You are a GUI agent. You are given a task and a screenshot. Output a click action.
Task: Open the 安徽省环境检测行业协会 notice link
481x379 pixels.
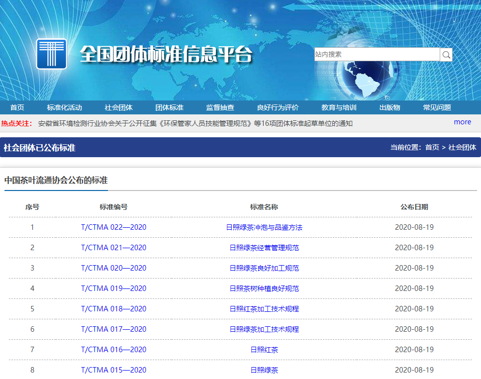pyautogui.click(x=195, y=123)
